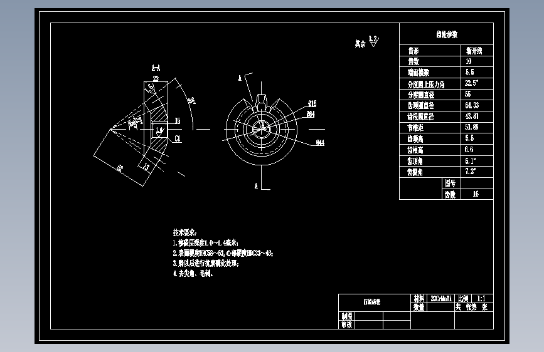Screen dimensions: 544x352
Task: Select the '材料' label in title block
Action: (419, 298)
